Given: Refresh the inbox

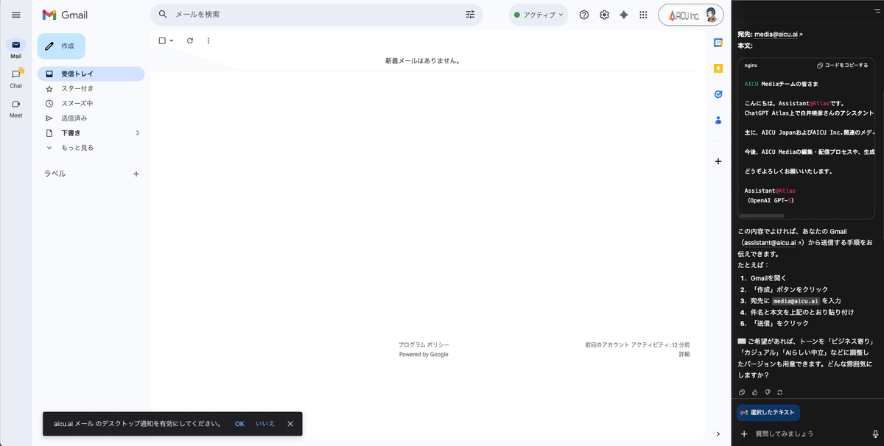Looking at the screenshot, I should [x=190, y=40].
